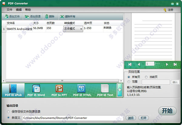Viewport: 182px width, 125px height.
Task: Open the 帮助 (Help) menu
Action: [28, 10]
